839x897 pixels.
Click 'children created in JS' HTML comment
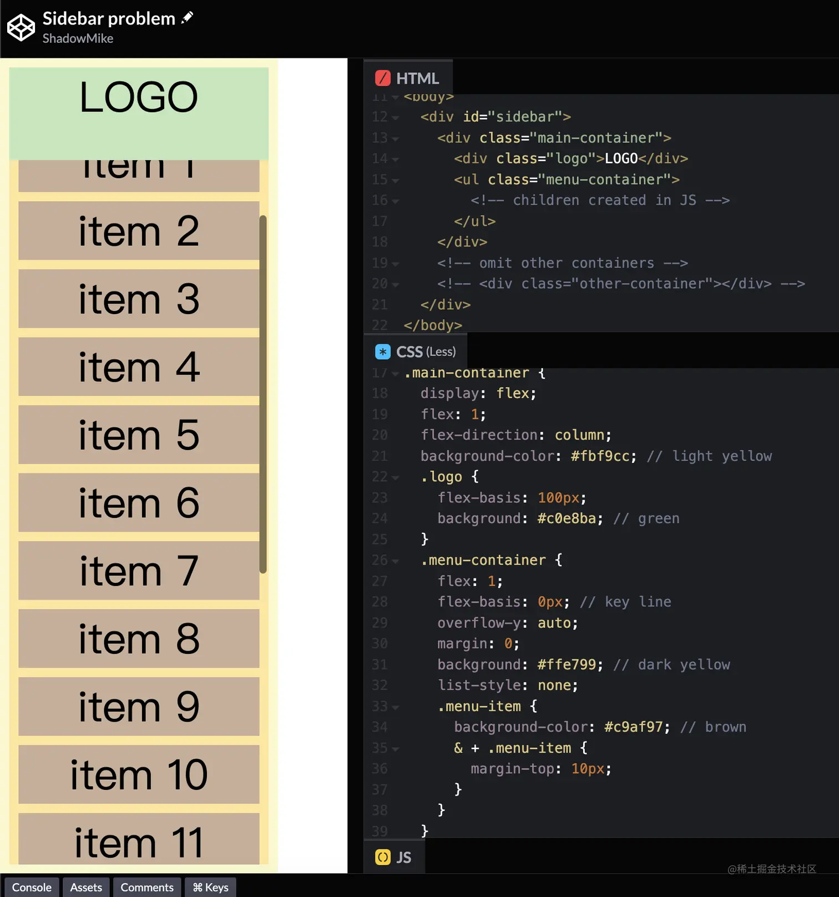(x=600, y=200)
